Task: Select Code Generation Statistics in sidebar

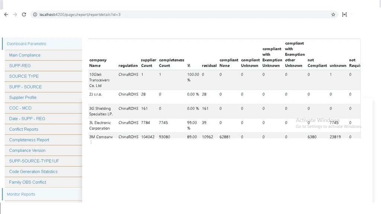Action: (x=33, y=172)
